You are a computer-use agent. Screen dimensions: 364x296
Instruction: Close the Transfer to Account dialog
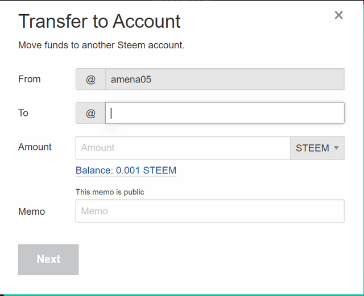pyautogui.click(x=338, y=15)
